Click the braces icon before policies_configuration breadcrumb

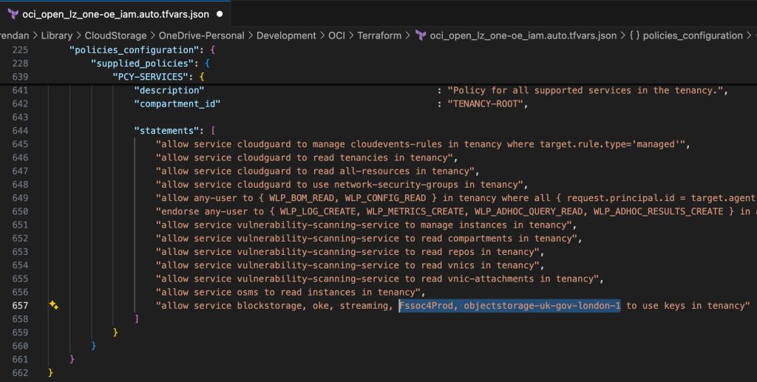point(634,35)
